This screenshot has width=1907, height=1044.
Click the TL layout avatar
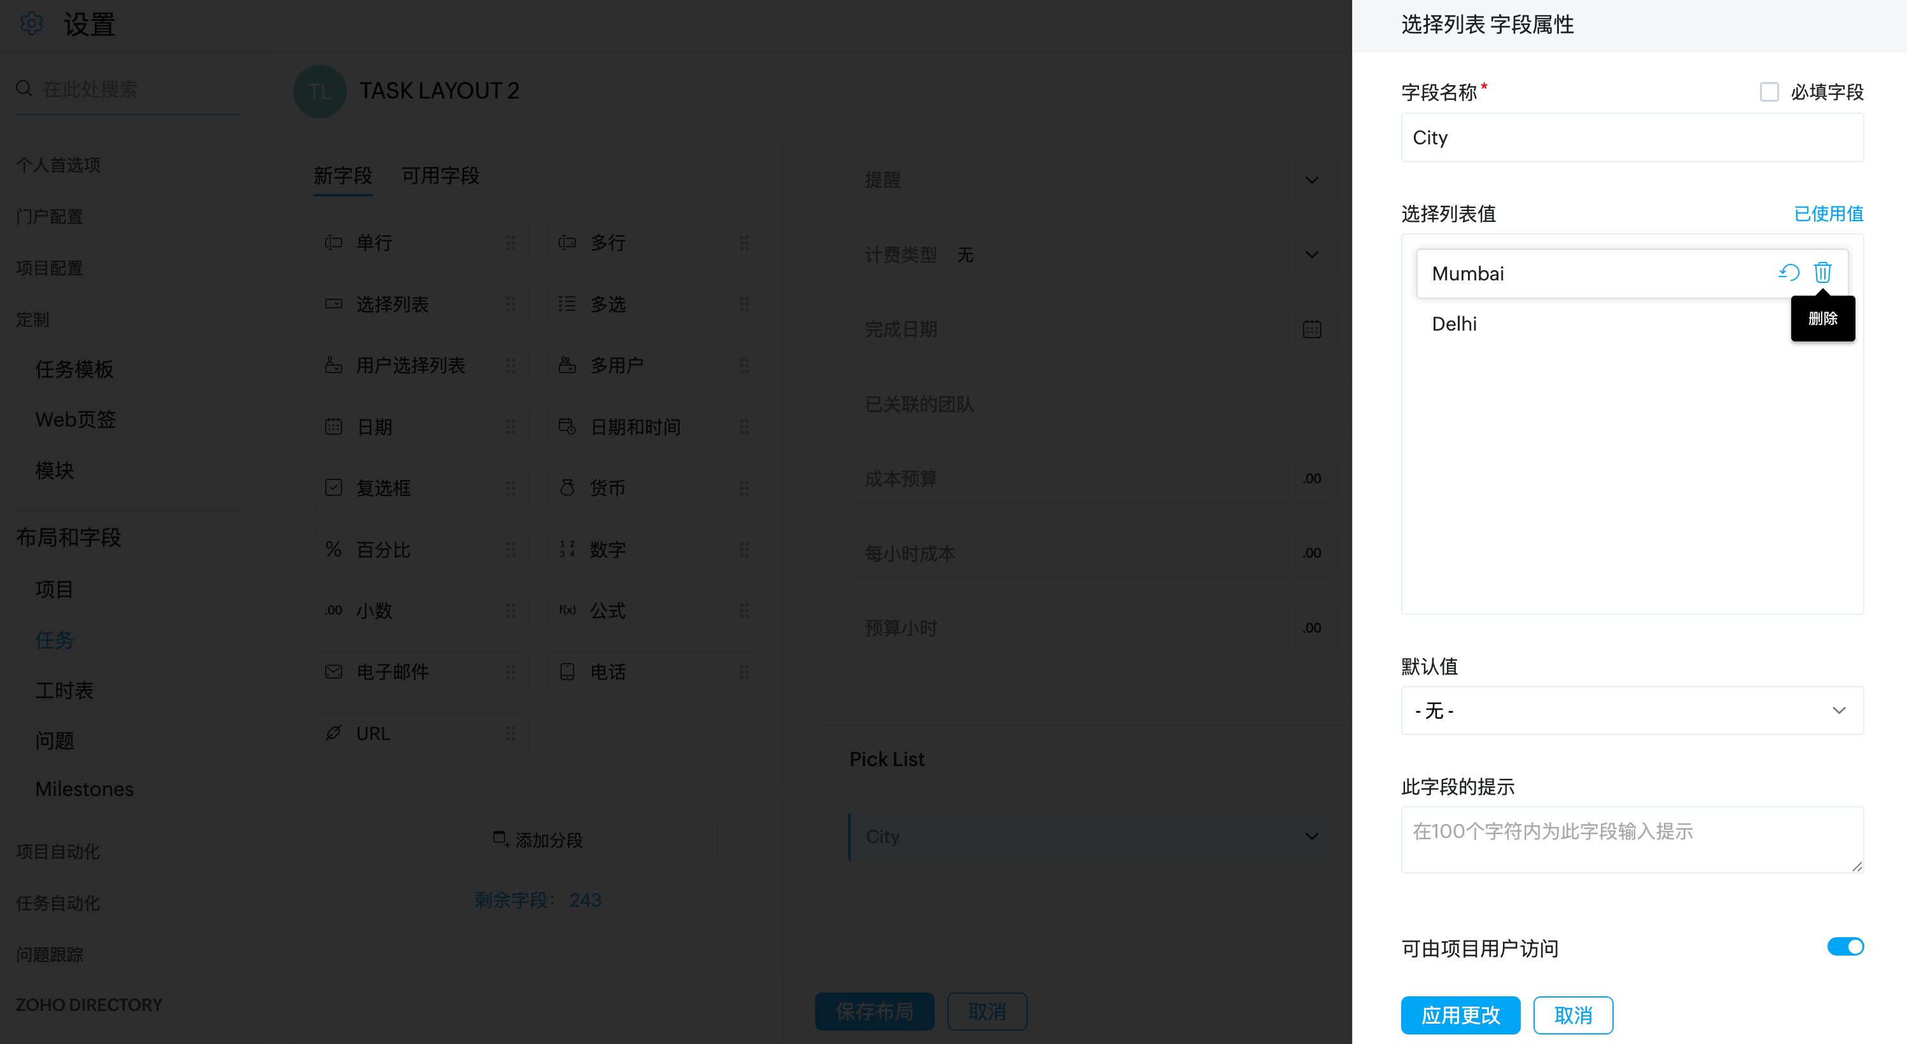(x=320, y=91)
